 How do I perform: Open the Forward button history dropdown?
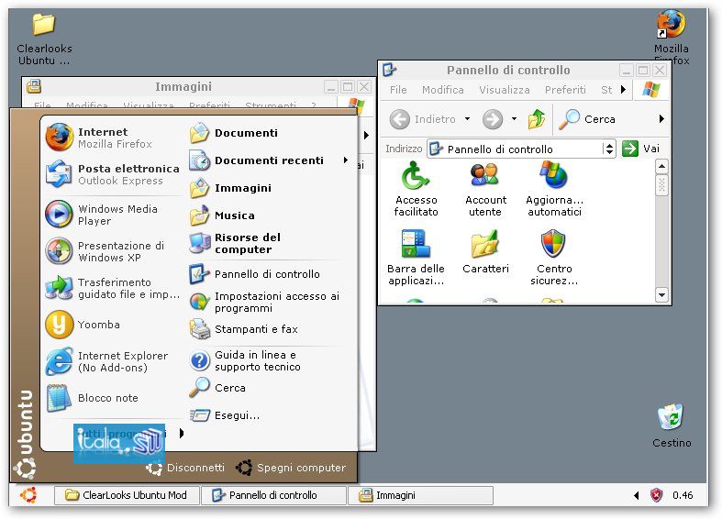coord(514,119)
